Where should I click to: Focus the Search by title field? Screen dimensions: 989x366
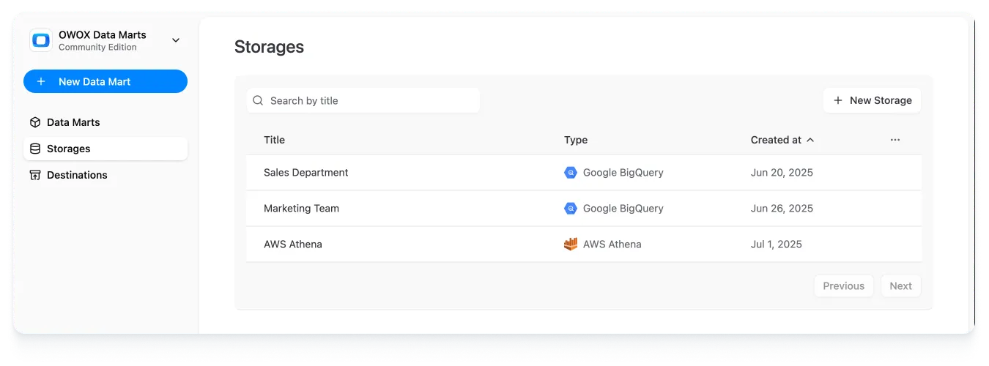[370, 100]
